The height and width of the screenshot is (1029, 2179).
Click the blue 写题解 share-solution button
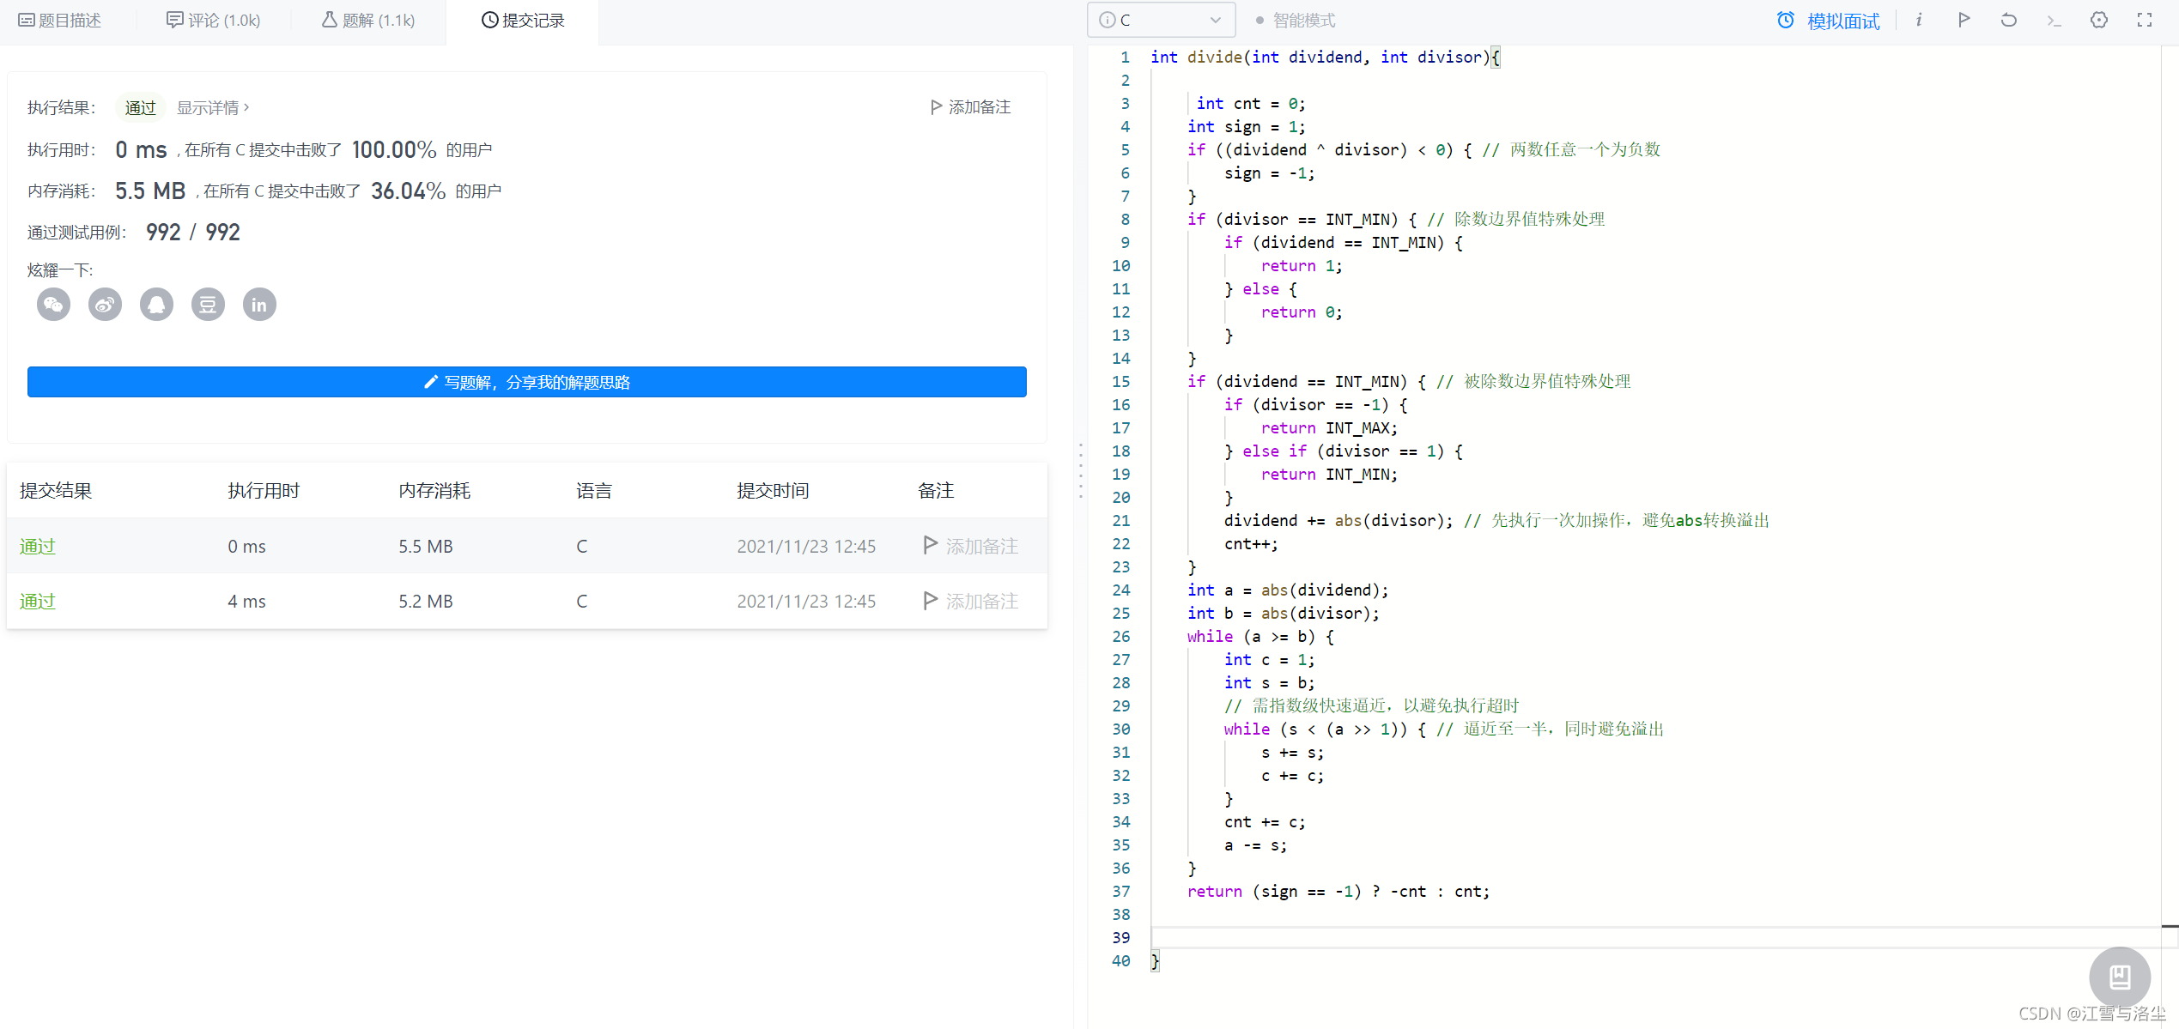526,382
